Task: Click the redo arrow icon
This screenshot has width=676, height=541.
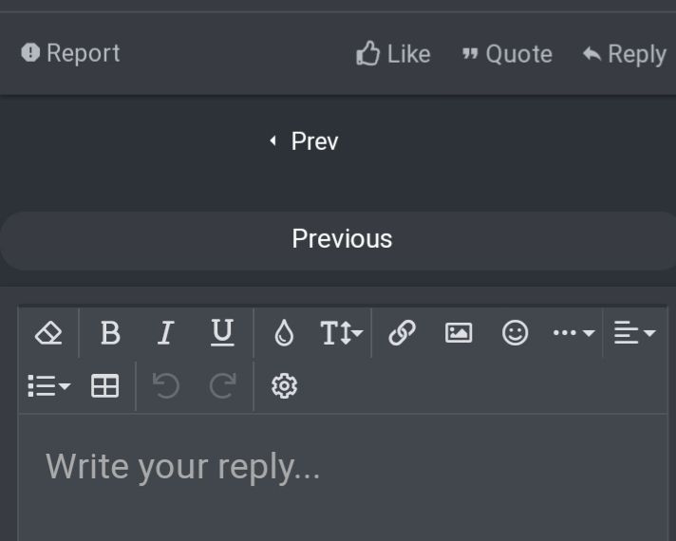Action: pyautogui.click(x=222, y=386)
